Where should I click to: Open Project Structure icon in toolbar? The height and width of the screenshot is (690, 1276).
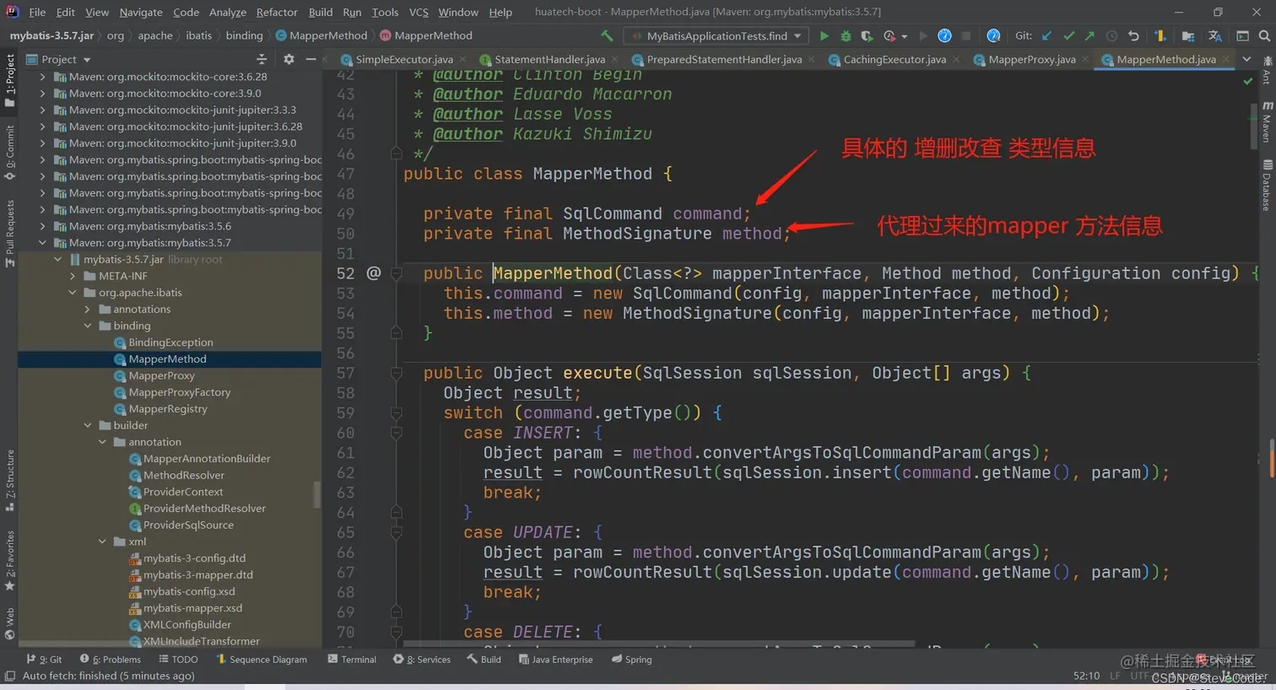[x=1188, y=35]
